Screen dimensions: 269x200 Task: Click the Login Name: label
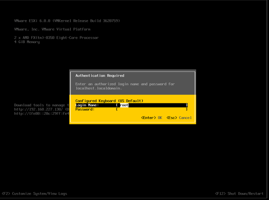(x=87, y=105)
